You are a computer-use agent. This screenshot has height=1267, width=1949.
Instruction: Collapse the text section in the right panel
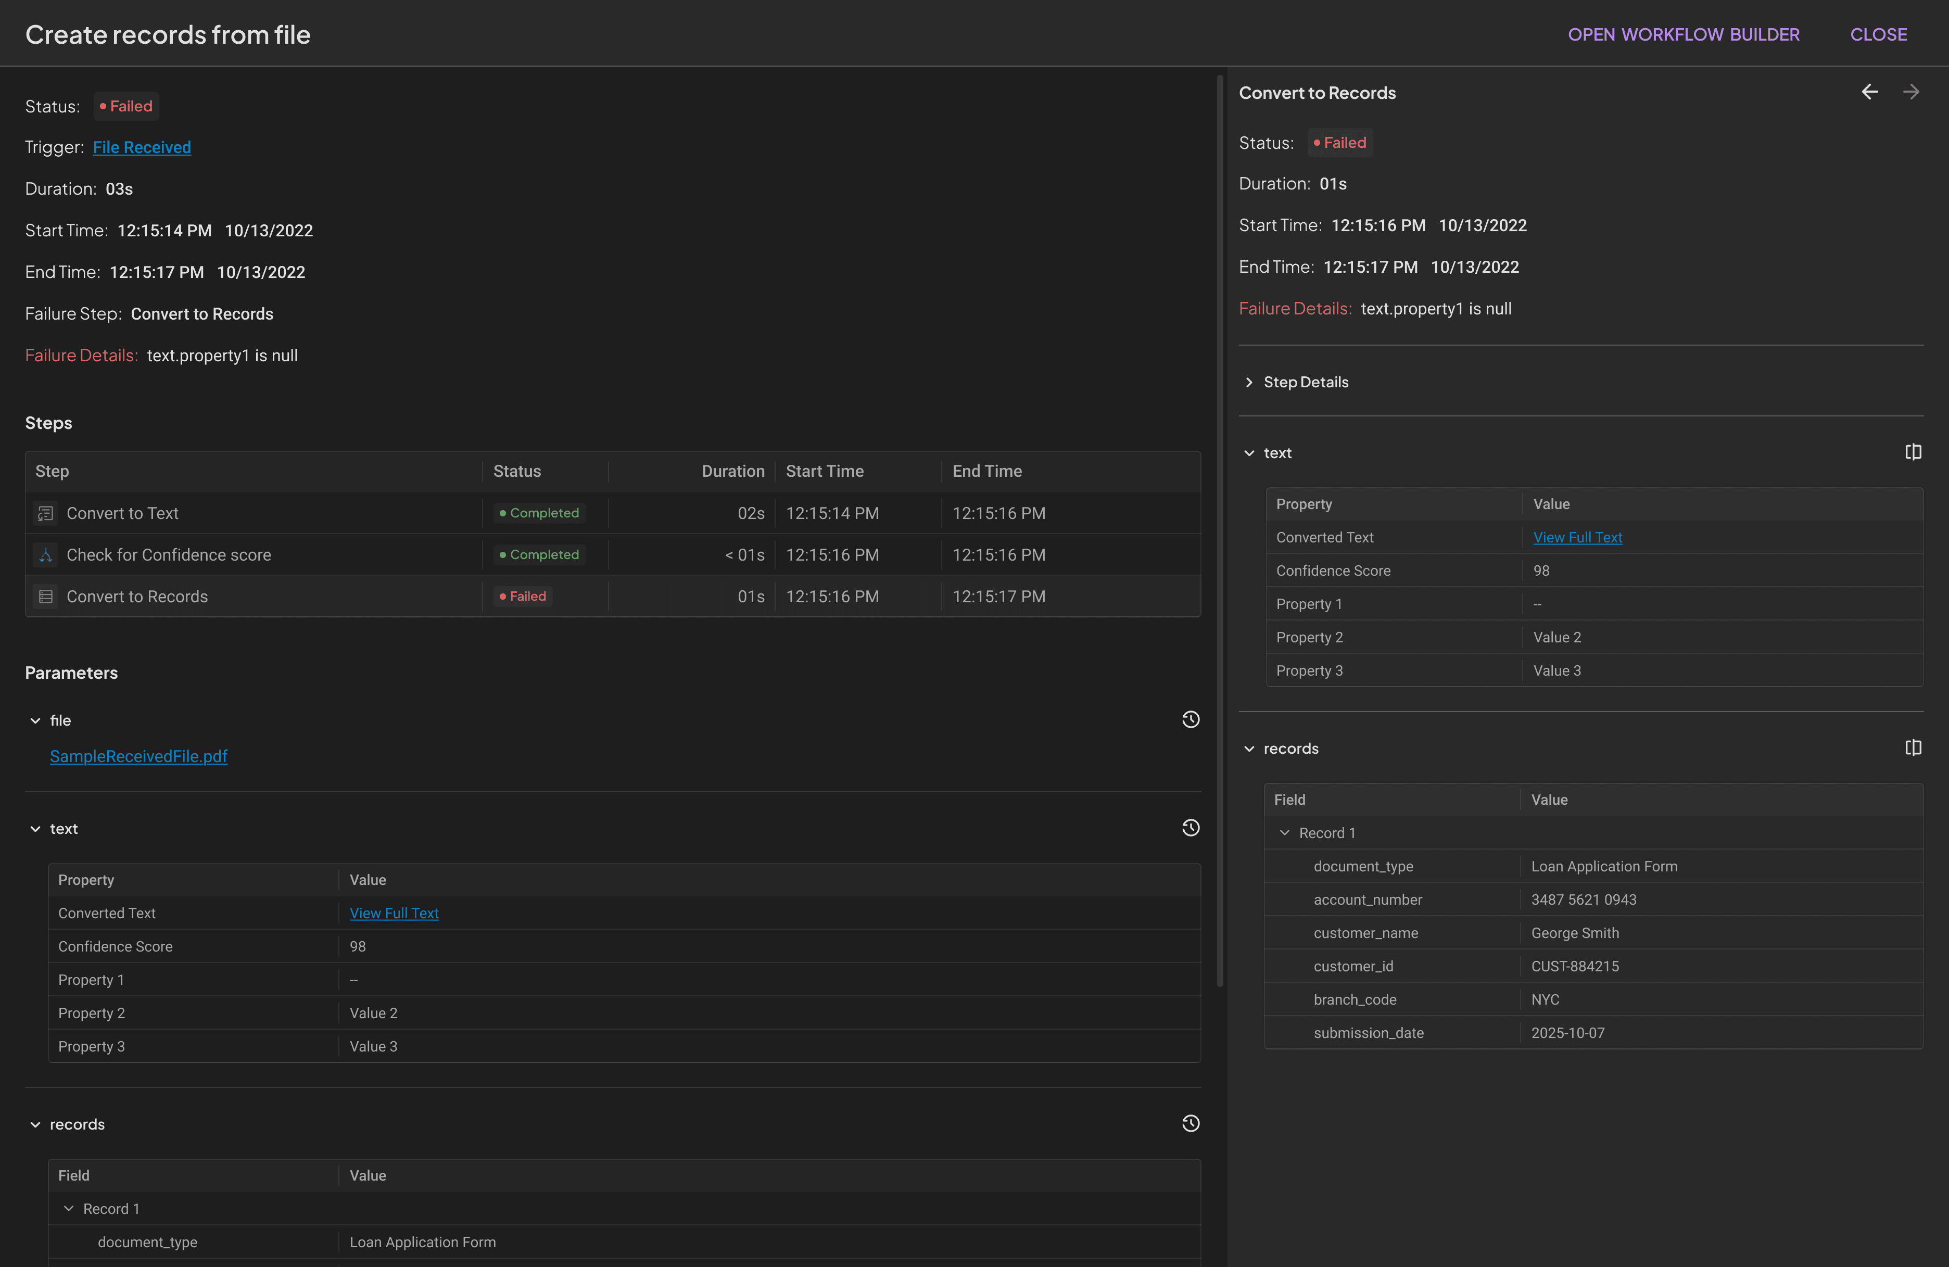[1250, 452]
